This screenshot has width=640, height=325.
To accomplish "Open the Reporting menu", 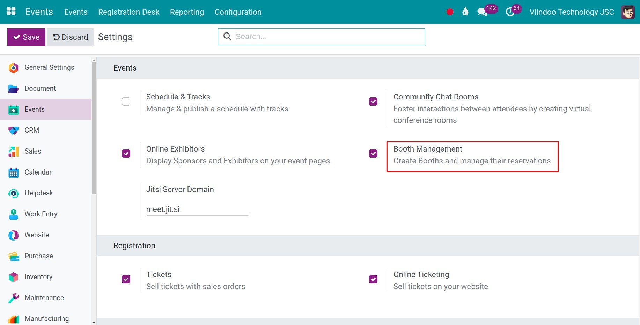I will tap(187, 12).
